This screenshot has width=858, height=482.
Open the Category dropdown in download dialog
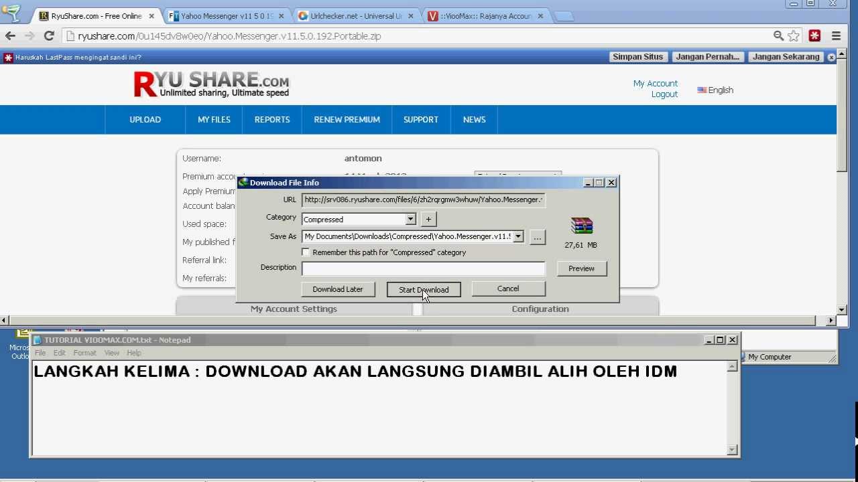click(410, 220)
